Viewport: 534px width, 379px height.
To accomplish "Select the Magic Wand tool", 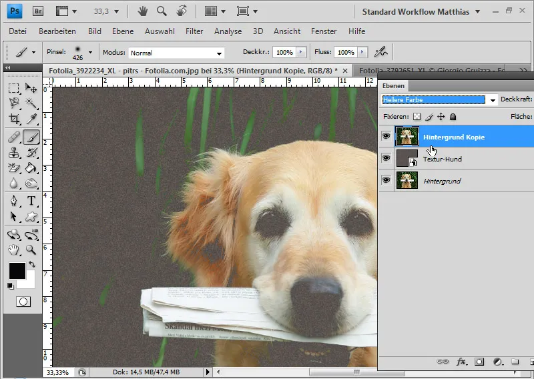I will point(31,103).
